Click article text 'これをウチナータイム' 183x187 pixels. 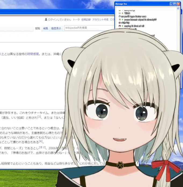(34, 113)
